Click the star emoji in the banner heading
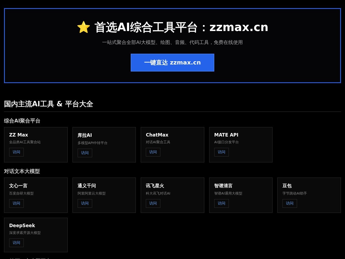345x259 pixels. pos(84,27)
